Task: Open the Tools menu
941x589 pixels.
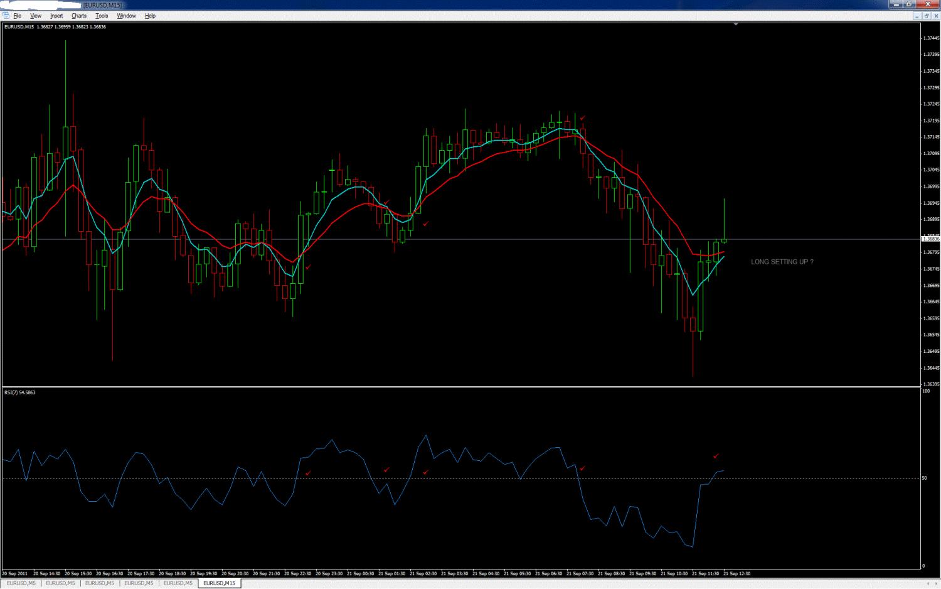Action: pos(102,16)
